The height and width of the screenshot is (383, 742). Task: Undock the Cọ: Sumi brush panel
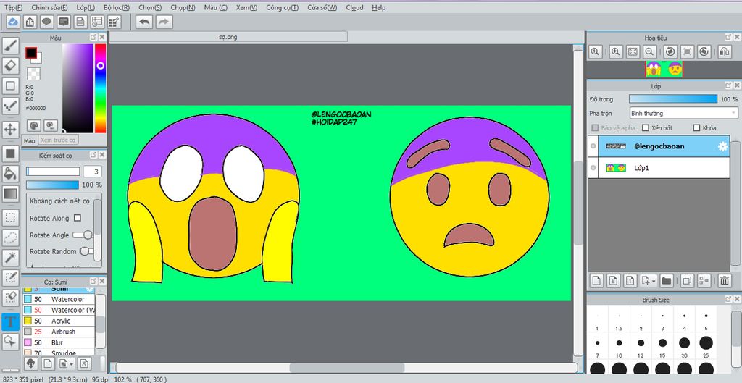(x=93, y=282)
